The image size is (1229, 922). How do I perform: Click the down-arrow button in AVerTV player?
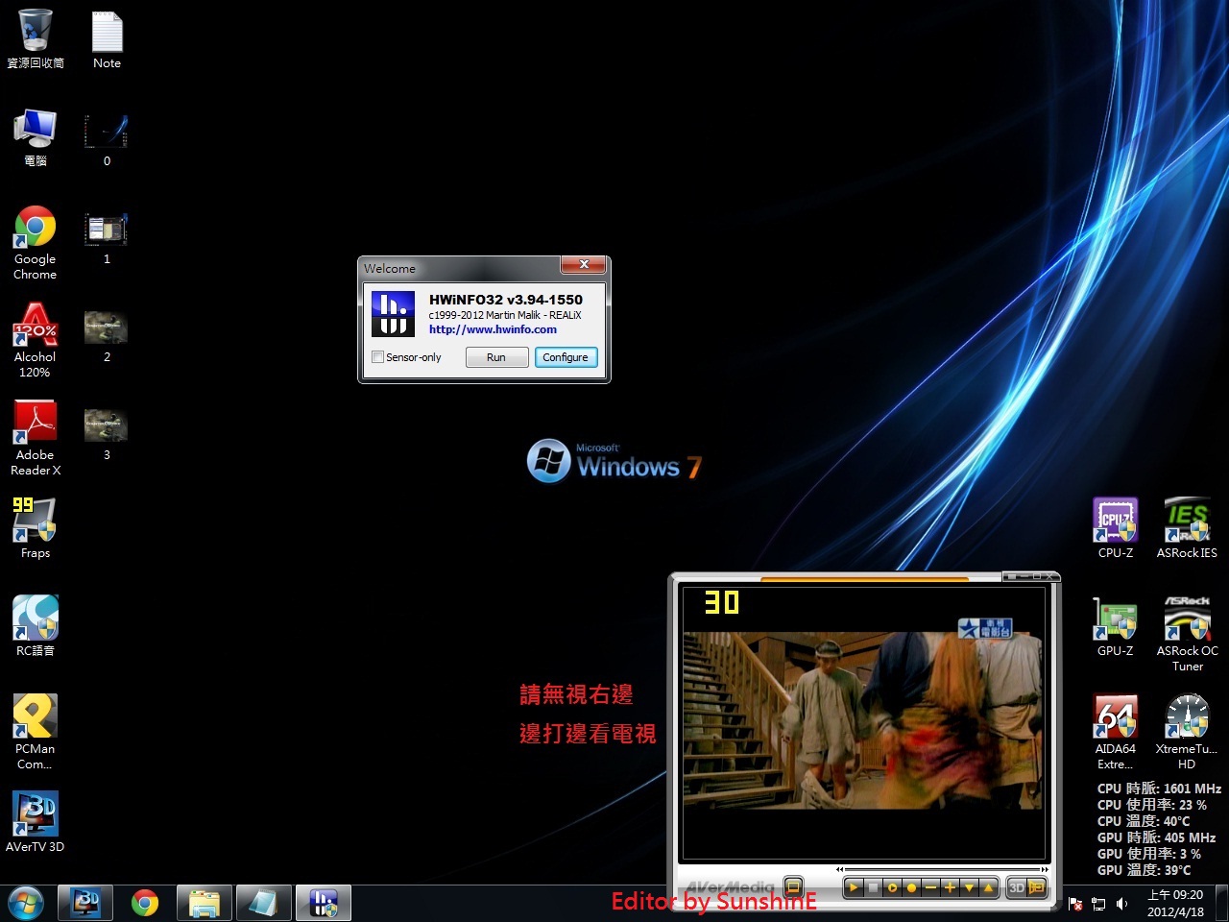coord(969,887)
